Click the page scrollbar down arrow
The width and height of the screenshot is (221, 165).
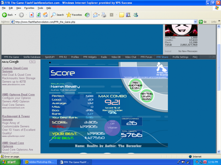[219, 151]
